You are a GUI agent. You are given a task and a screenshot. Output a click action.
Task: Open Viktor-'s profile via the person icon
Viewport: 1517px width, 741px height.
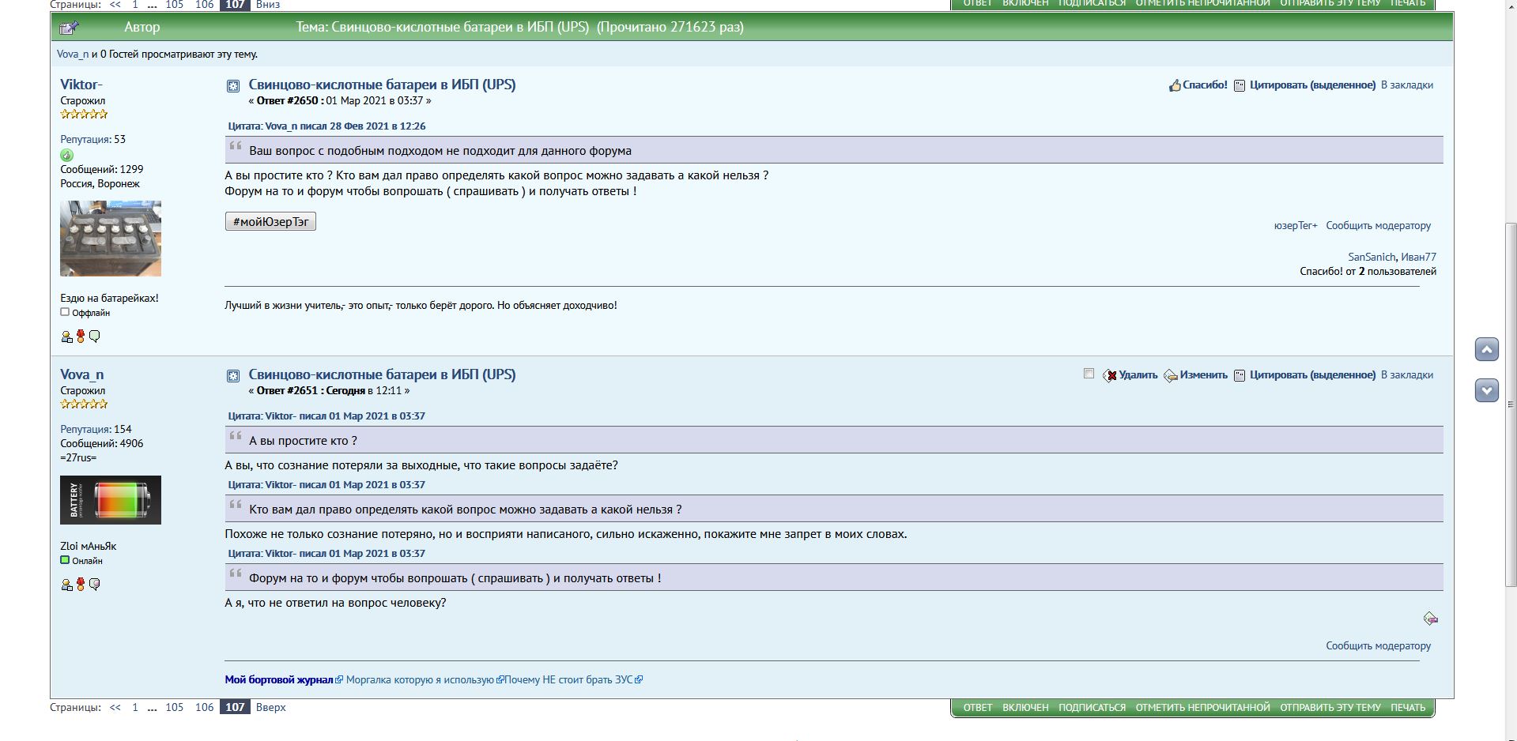tap(66, 337)
